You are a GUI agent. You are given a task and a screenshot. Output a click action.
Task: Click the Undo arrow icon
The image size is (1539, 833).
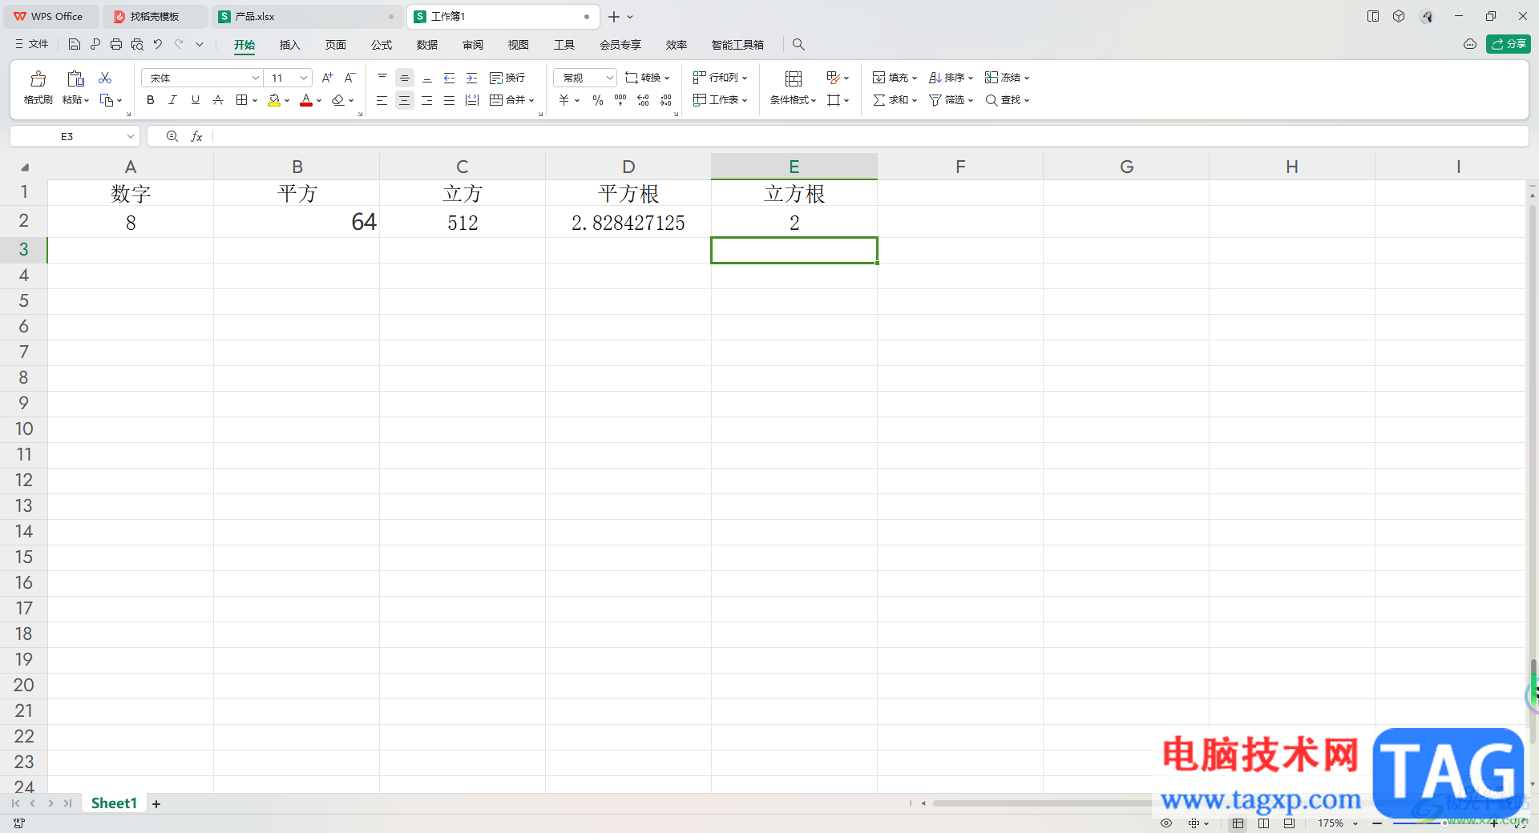pyautogui.click(x=158, y=44)
